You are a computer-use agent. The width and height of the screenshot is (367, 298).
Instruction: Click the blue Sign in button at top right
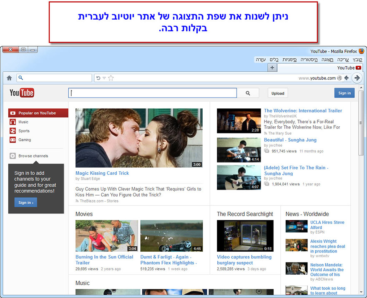point(344,93)
